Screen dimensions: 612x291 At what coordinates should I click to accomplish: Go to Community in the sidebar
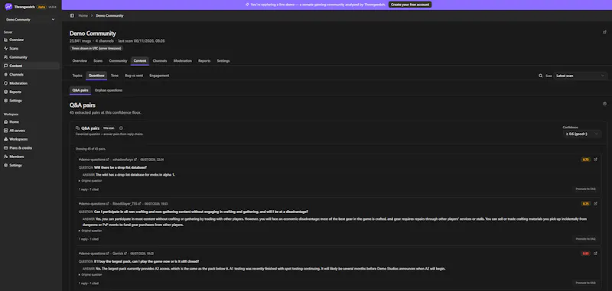(x=18, y=57)
